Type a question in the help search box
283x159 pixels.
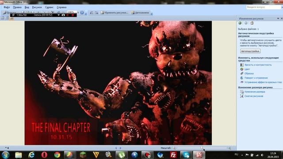[264, 7]
